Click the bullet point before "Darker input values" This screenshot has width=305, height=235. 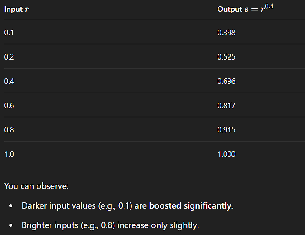point(10,206)
